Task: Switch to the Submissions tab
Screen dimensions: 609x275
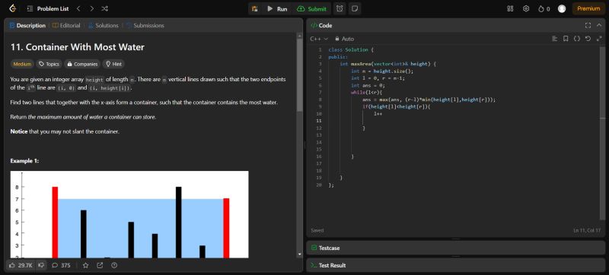Action: click(145, 26)
